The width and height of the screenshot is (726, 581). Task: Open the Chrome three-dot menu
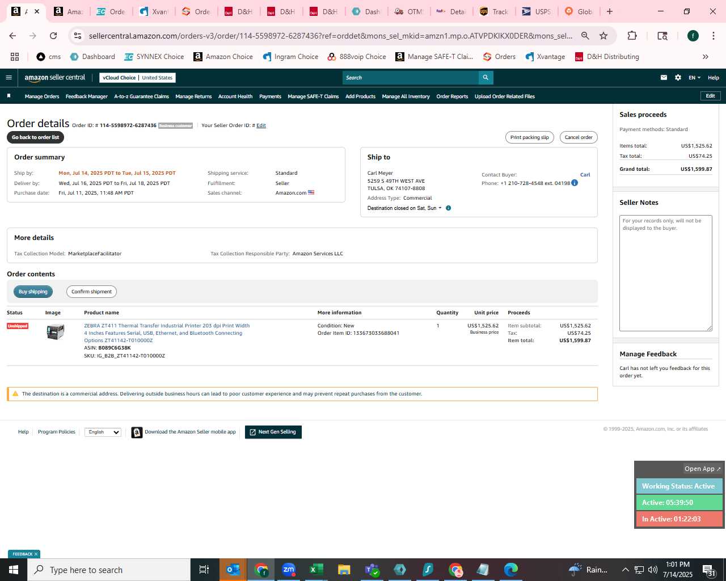click(x=713, y=36)
